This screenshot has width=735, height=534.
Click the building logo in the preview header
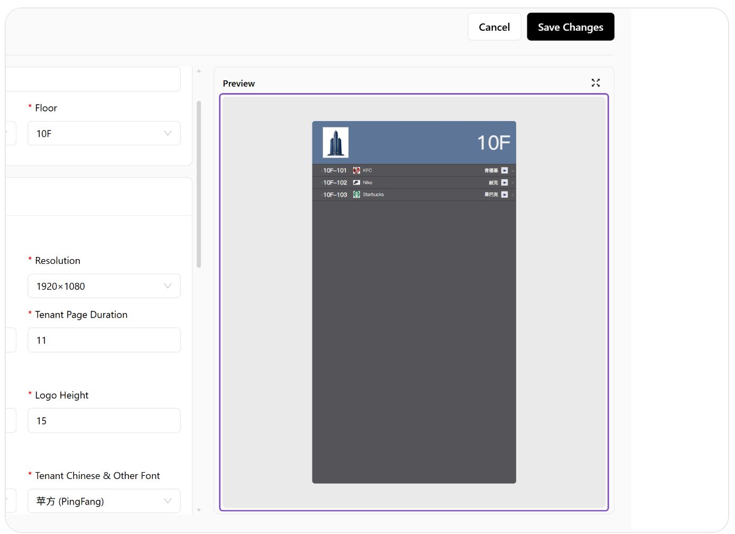coord(336,143)
